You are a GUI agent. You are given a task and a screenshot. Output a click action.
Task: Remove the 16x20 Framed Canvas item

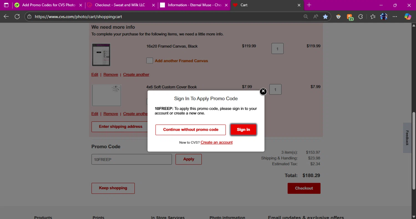coord(111,74)
